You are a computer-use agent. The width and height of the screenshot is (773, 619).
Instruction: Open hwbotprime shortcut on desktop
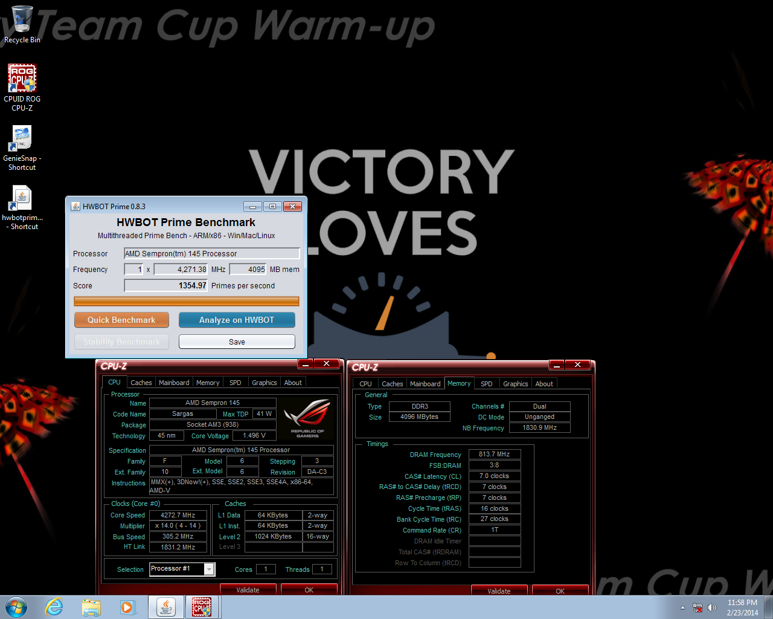tap(22, 207)
